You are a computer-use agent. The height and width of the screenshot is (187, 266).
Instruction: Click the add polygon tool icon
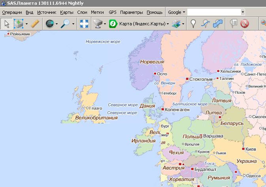click(218, 24)
